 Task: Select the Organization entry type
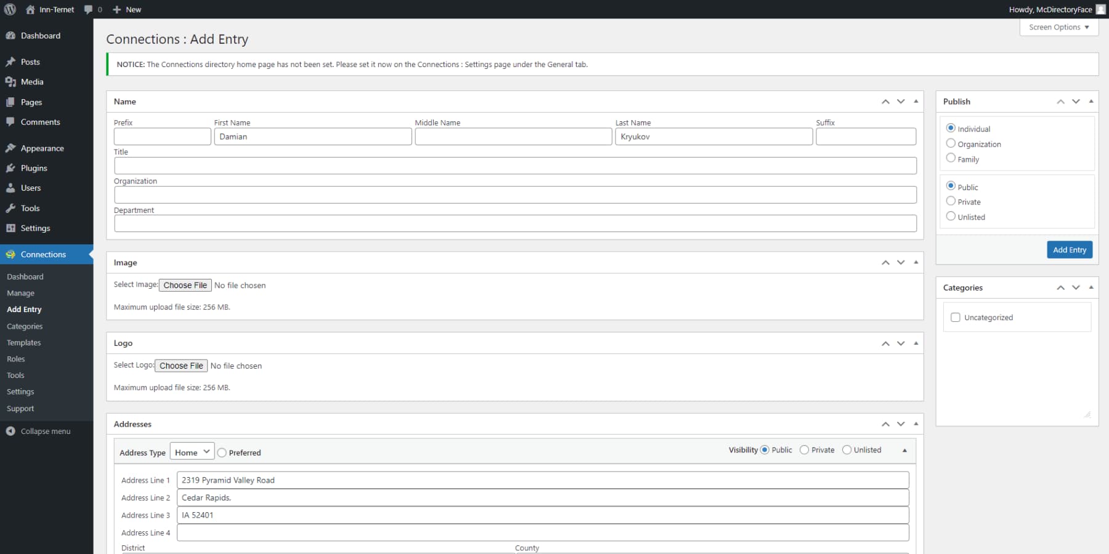[951, 142]
